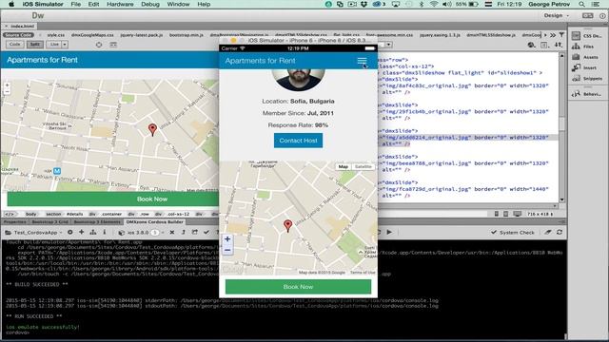Toggle Satellite view on simulator map

363,166
